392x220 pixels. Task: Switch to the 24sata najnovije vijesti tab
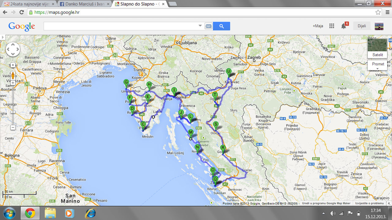(29, 4)
